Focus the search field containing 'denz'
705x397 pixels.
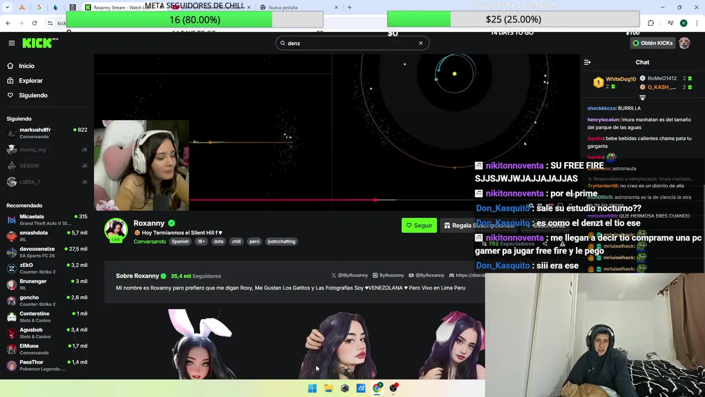tap(351, 43)
